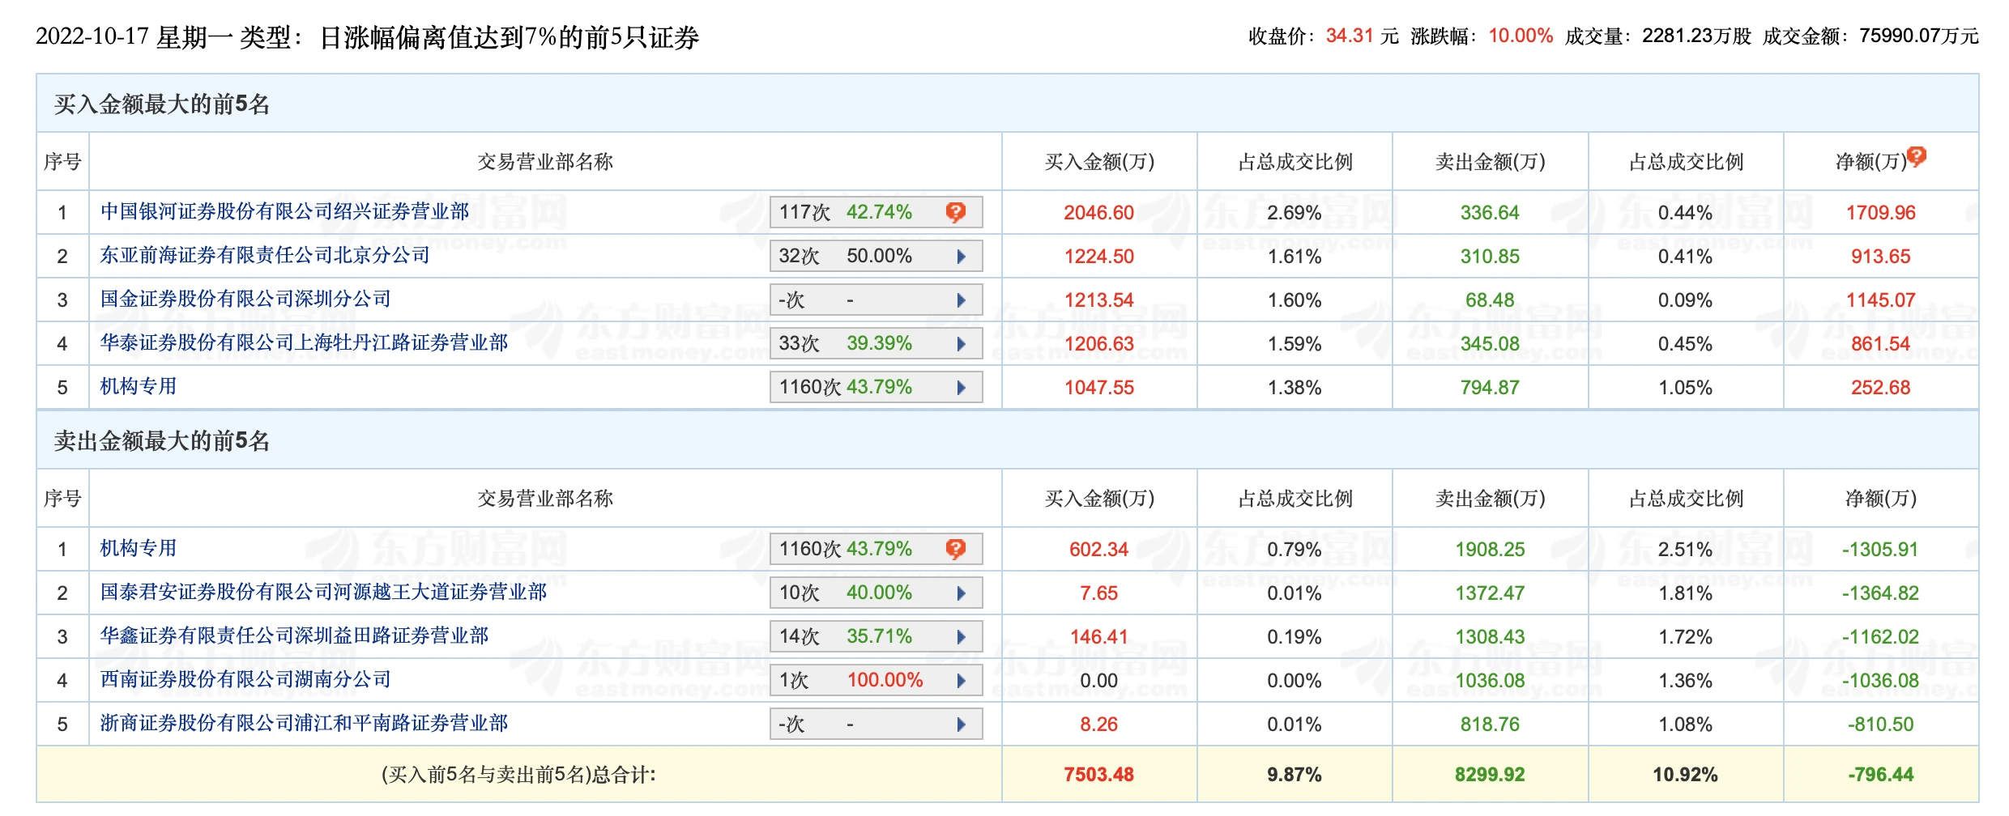
Task: Open 华泰证券 上海牡丹江路证券营业部 link
Action: pos(304,343)
